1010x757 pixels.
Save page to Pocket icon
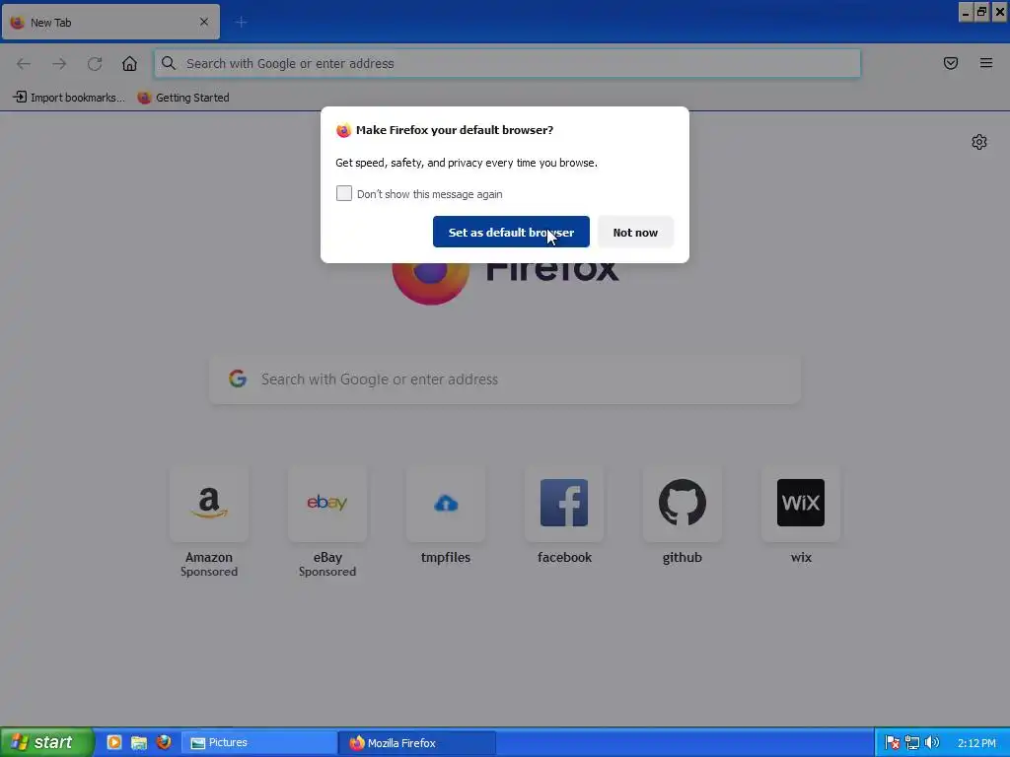(951, 63)
